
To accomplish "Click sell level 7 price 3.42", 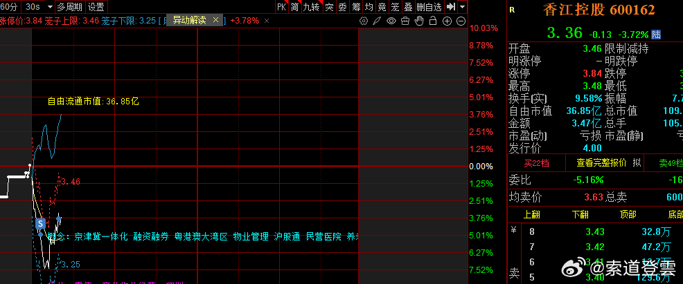I will pos(594,247).
